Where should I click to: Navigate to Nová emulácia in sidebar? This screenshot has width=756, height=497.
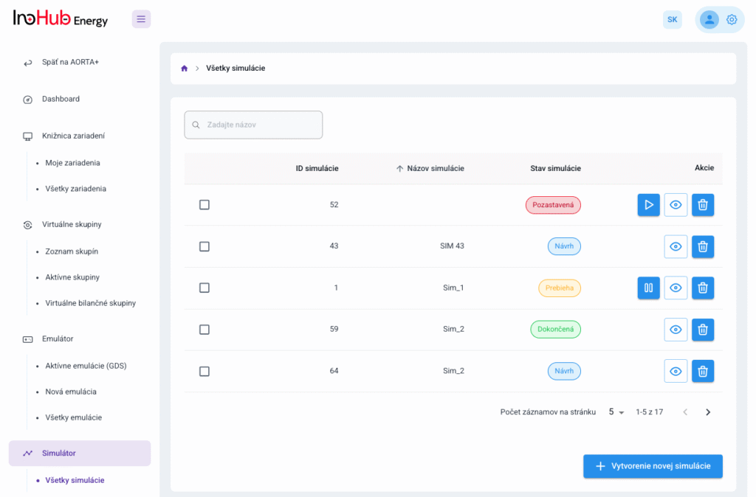tap(71, 392)
